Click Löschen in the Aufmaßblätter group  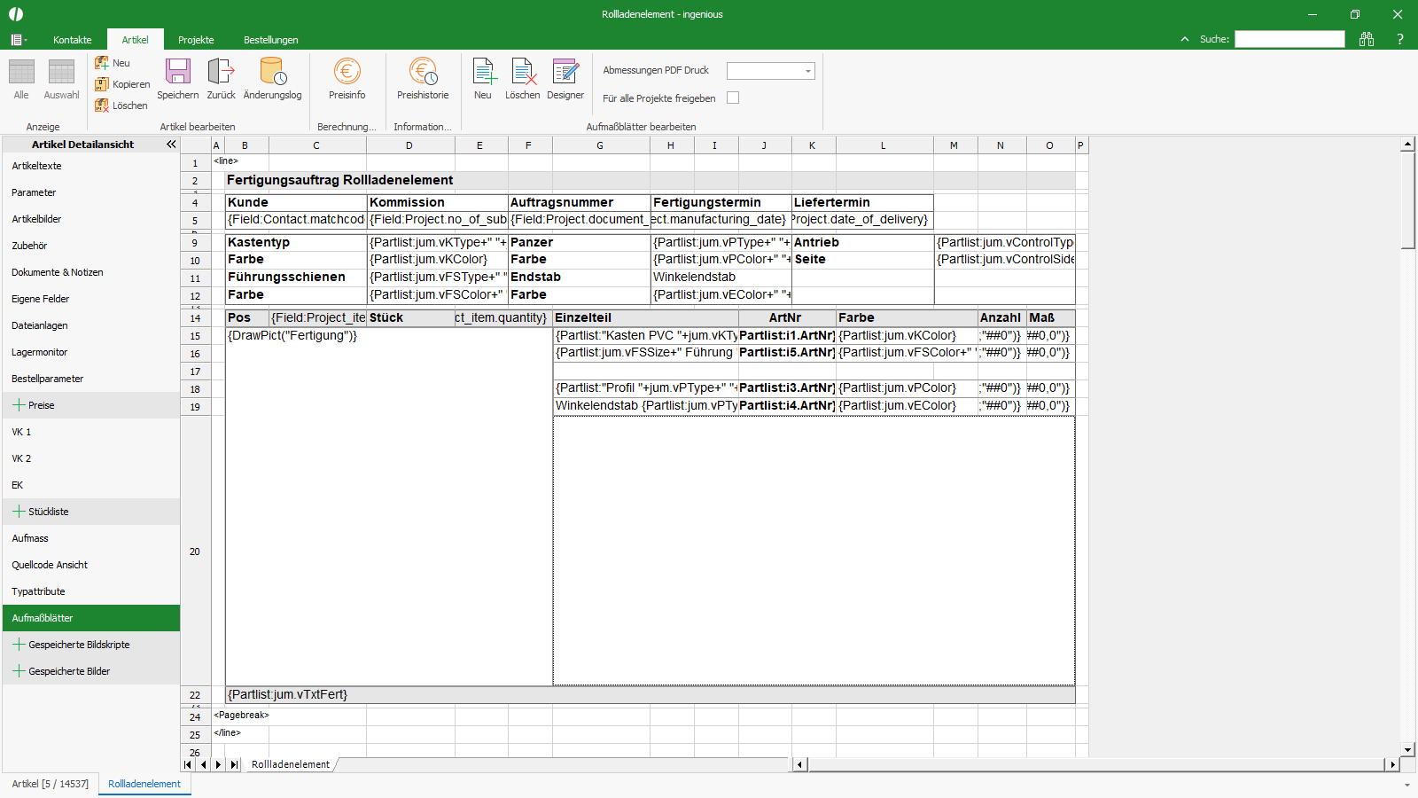click(522, 79)
